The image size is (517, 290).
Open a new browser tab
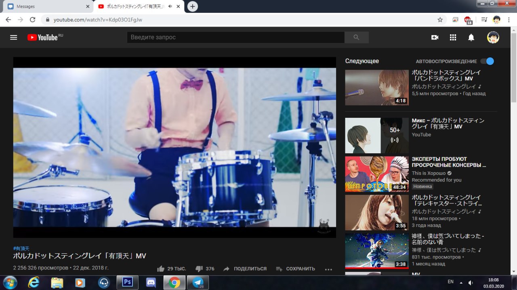point(193,6)
